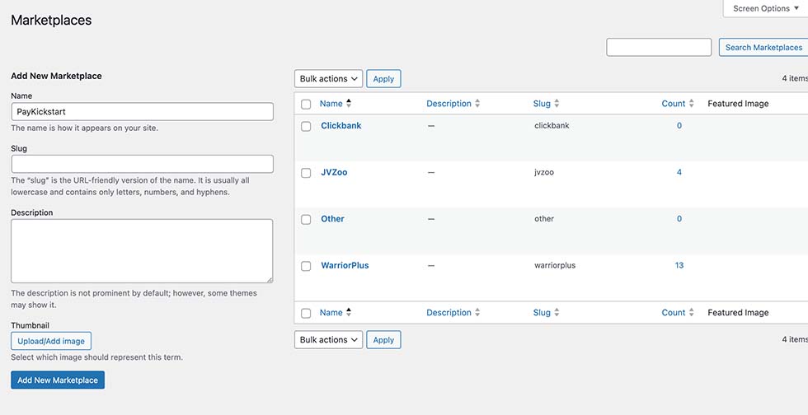Click the Search Marketplaces button
The height and width of the screenshot is (415, 808).
(763, 48)
